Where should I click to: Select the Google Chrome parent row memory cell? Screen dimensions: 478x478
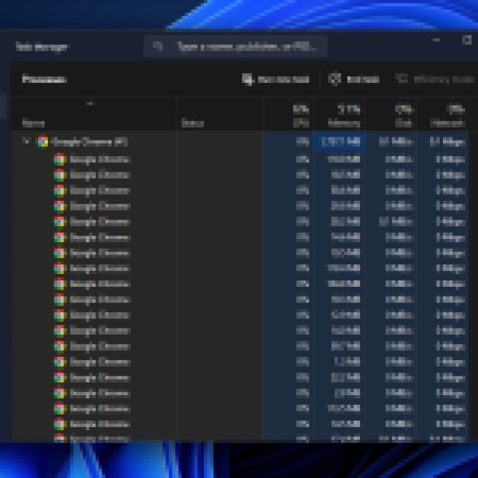click(x=340, y=141)
